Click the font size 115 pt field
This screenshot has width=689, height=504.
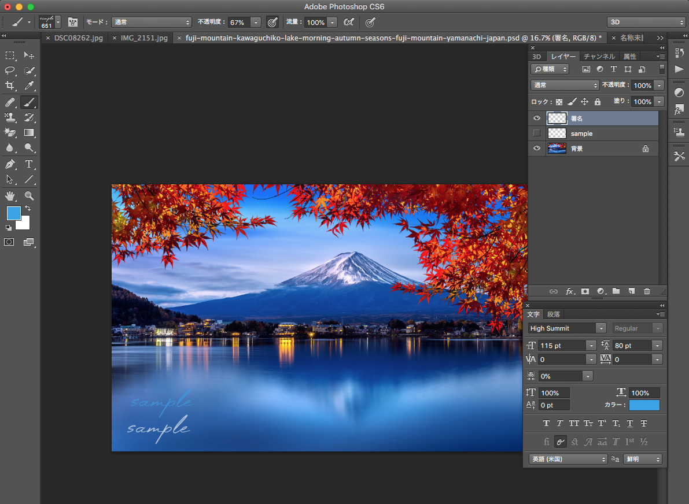tap(561, 346)
